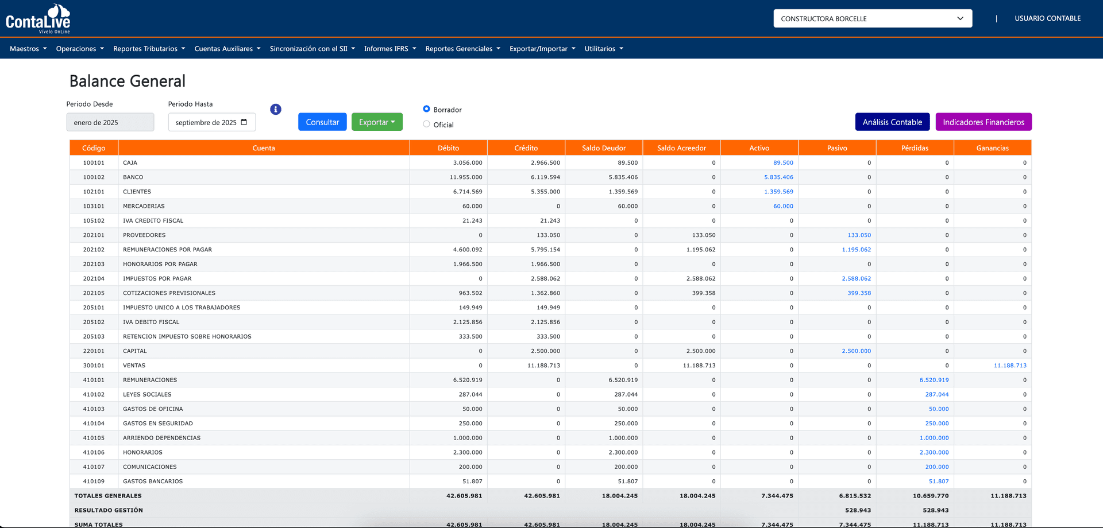Open Sincronización con el SII menu
Screen dimensions: 1103x528
(x=312, y=49)
